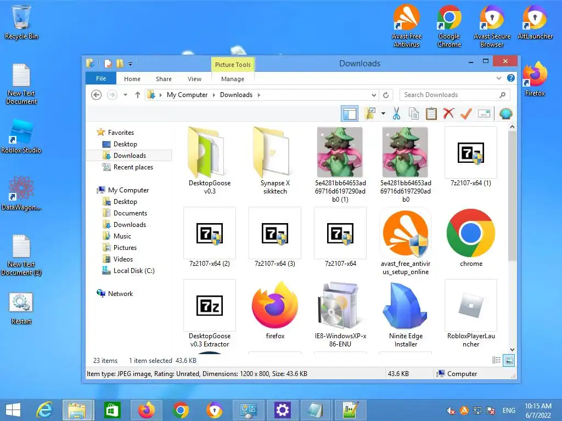Select the IE8-WindowsXP-x86-ENU file
The width and height of the screenshot is (562, 421).
[340, 314]
